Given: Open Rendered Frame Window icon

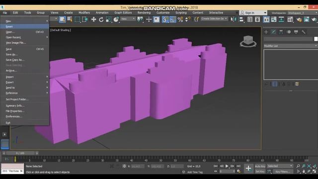Looking at the screenshot, I should tap(307, 19).
